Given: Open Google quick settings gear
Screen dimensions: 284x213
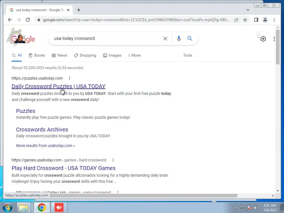Looking at the screenshot, I should [x=263, y=39].
